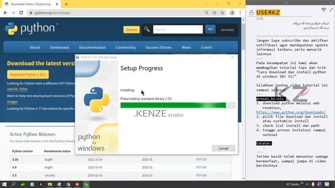This screenshot has width=335, height=188.
Task: Click the GO search button
Action: point(210,29)
